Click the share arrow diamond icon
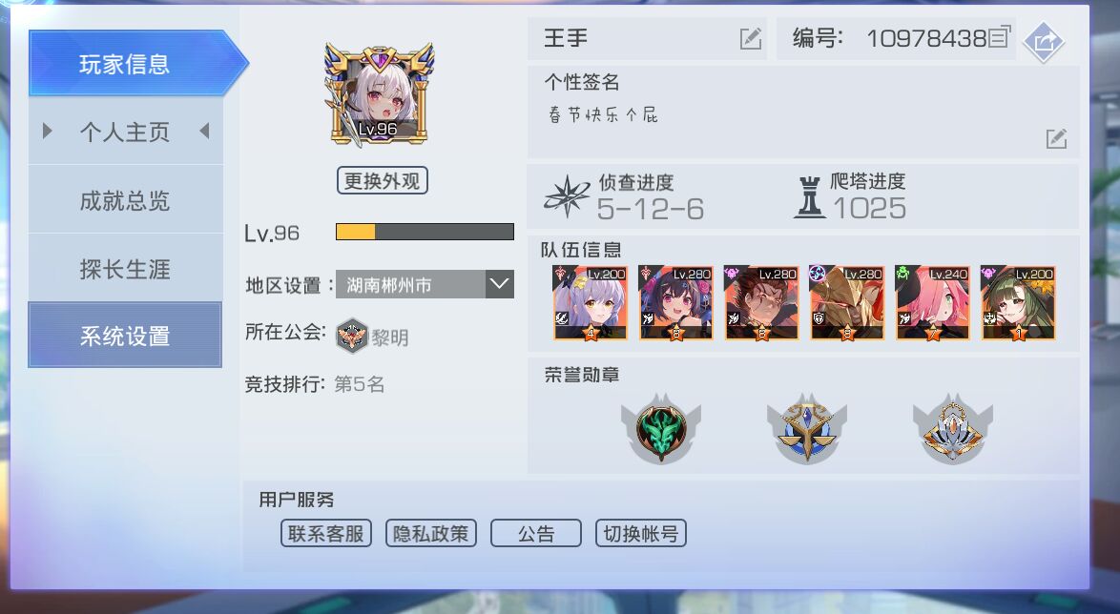The height and width of the screenshot is (614, 1120). pyautogui.click(x=1044, y=42)
